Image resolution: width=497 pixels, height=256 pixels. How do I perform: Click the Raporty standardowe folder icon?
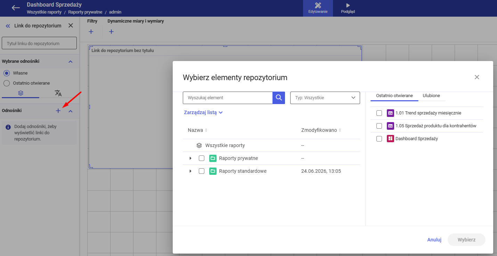(x=213, y=171)
